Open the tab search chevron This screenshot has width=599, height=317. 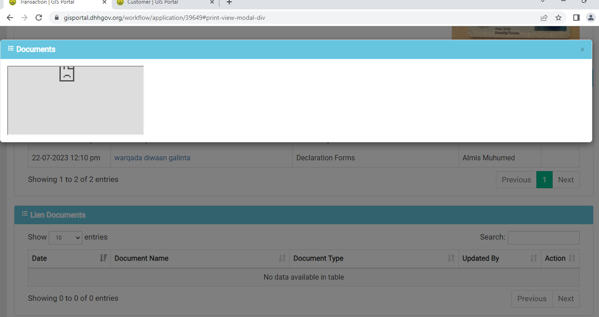point(543,2)
